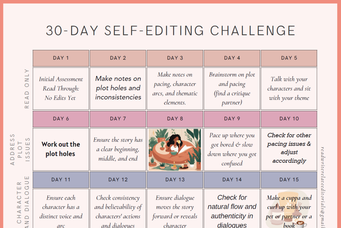This screenshot has height=228, width=341.
Task: Click the 30-Day Self-Editing Challenge title
Action: 171,31
